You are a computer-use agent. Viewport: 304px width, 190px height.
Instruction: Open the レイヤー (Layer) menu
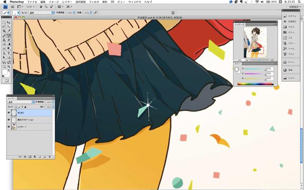(67, 2)
